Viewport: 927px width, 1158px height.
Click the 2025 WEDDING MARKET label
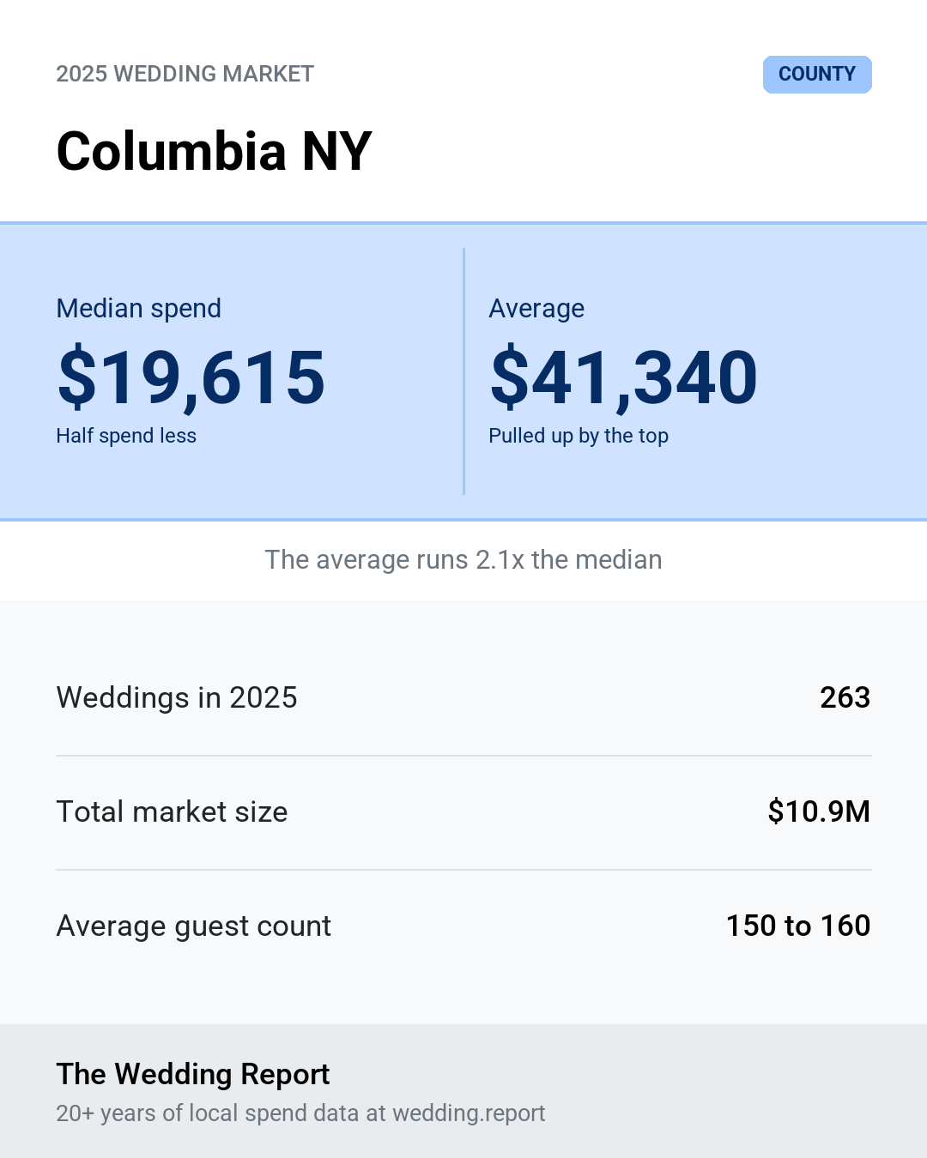click(x=185, y=74)
